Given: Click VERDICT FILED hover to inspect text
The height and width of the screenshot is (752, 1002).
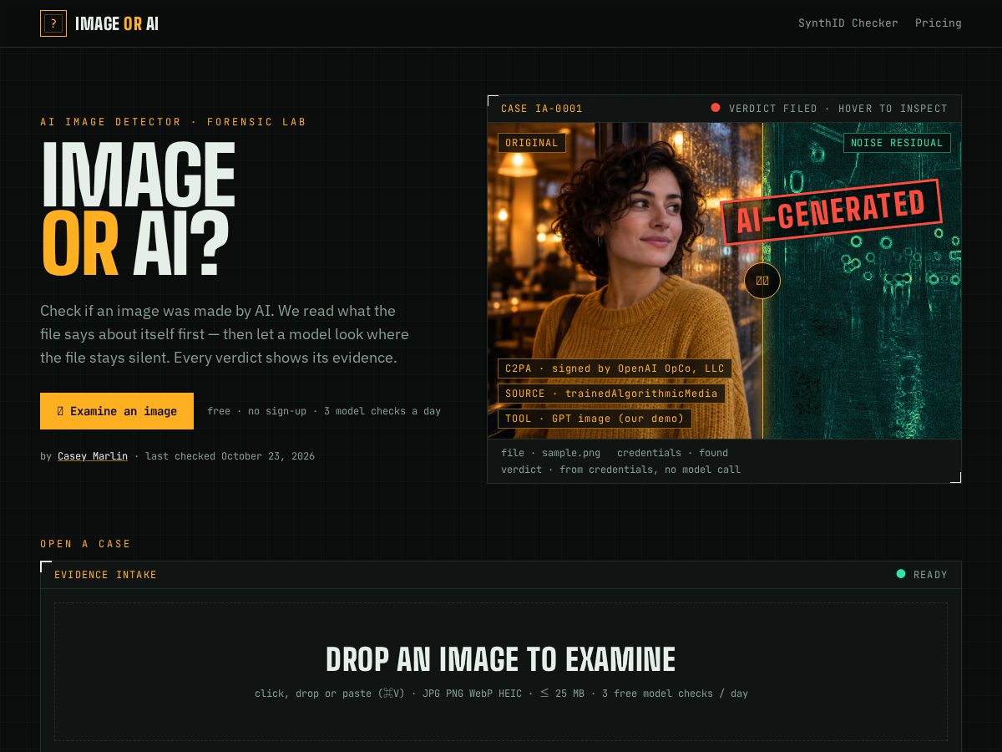Looking at the screenshot, I should coord(838,109).
